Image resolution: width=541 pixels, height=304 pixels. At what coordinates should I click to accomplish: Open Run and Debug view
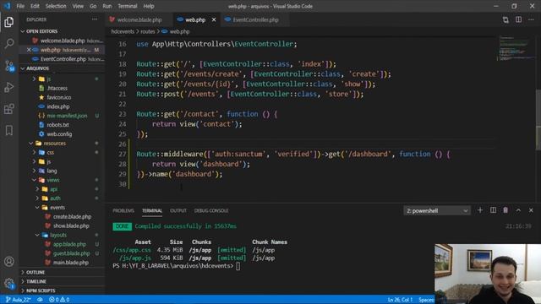(9, 87)
